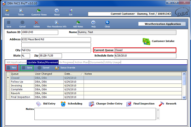The image size is (191, 127).
Task: Open Status Override
Action: [x=65, y=68]
